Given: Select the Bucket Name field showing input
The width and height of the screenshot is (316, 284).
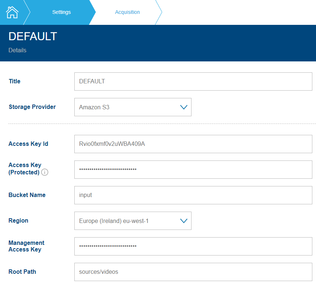Looking at the screenshot, I should click(193, 195).
